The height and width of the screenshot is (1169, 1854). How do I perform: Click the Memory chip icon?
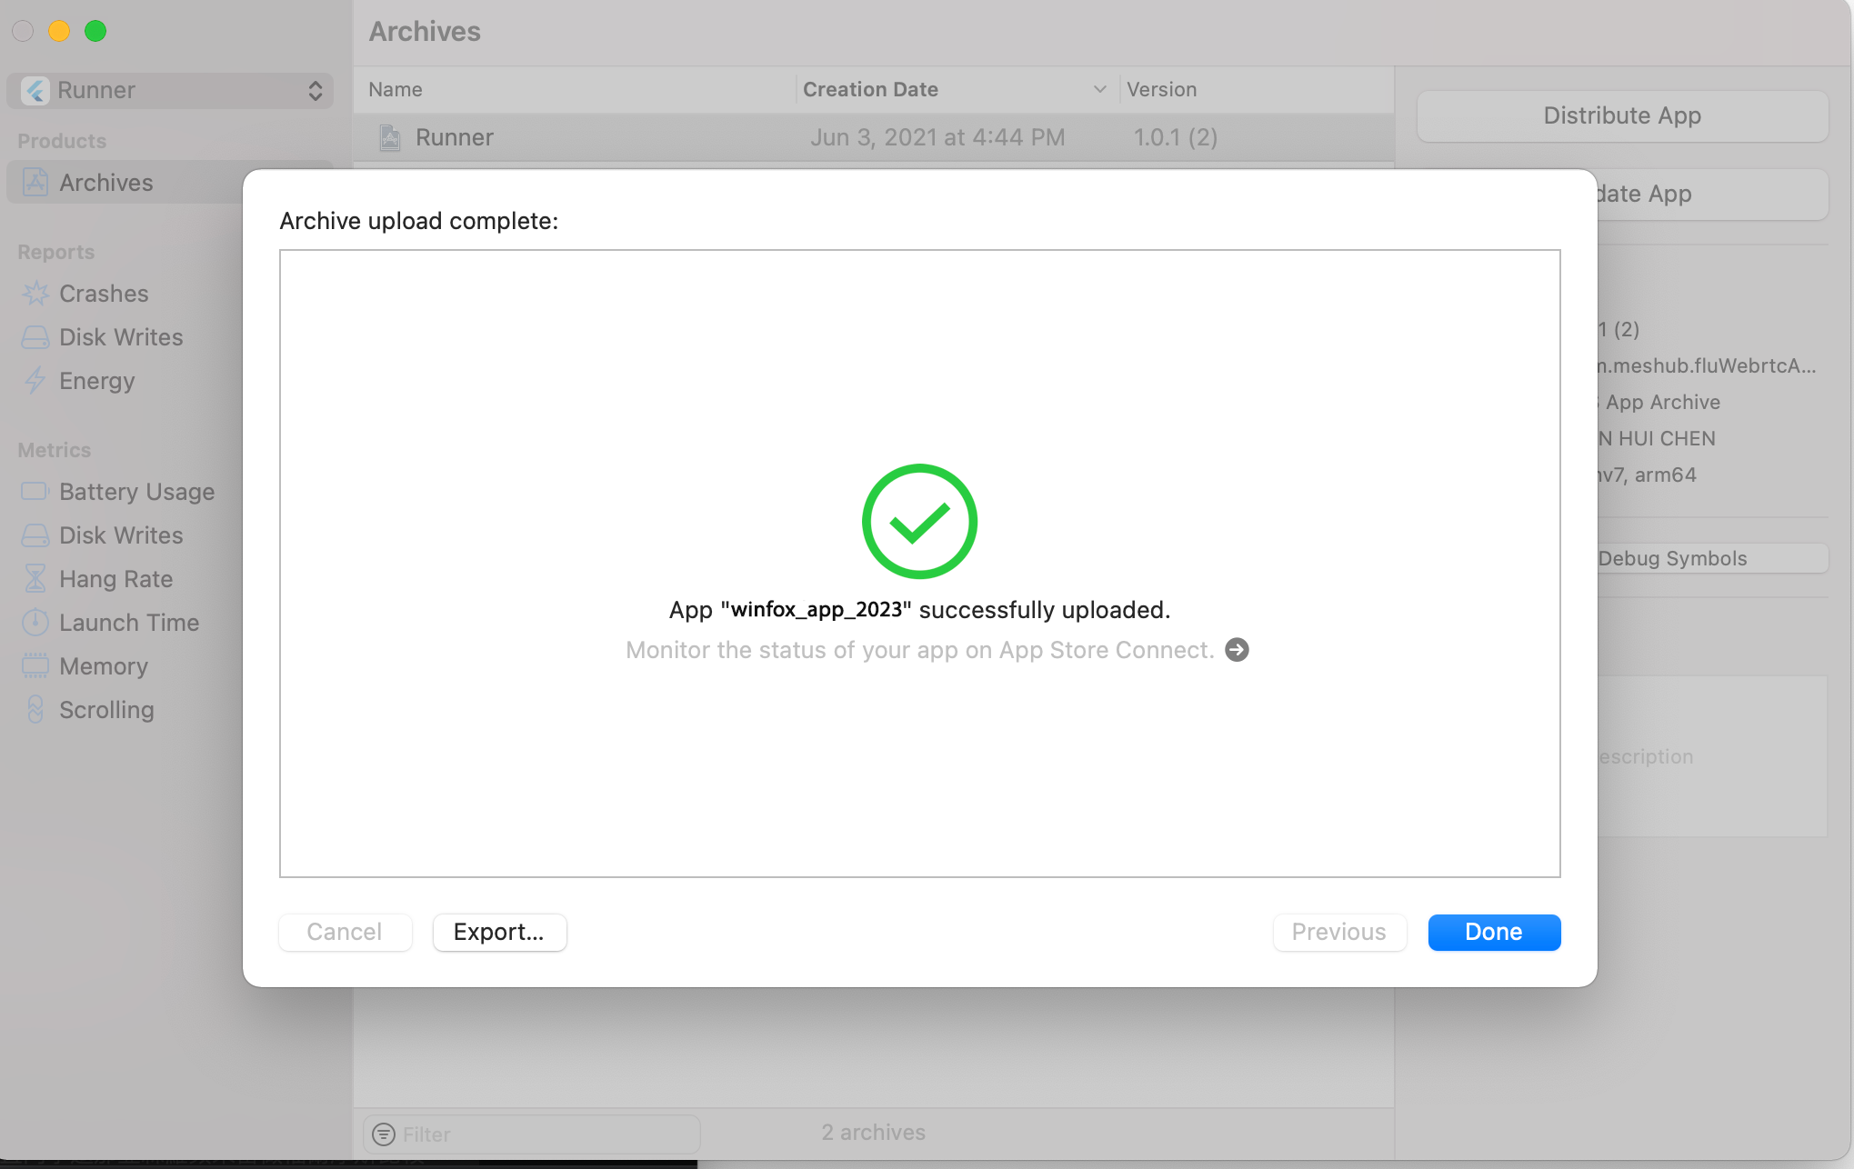click(35, 666)
